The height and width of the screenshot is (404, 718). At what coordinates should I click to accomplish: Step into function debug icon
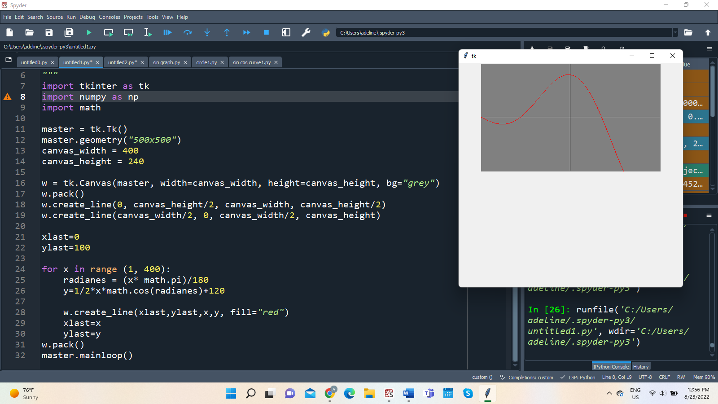pos(207,32)
